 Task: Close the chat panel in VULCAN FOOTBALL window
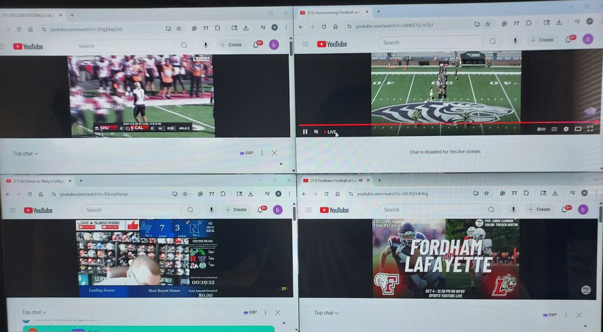274,153
